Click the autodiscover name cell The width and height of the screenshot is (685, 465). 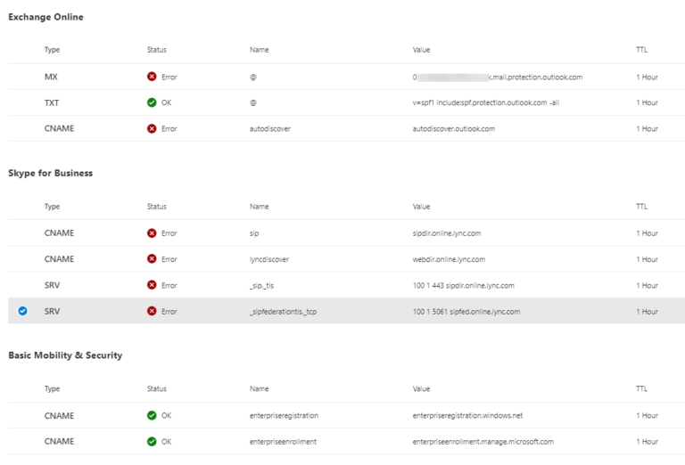[270, 128]
